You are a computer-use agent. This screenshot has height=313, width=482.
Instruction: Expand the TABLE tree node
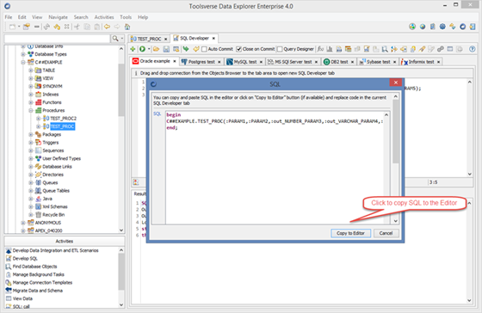31,71
